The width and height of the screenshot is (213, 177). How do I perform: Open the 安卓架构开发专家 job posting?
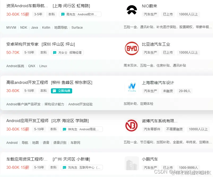pos(22,44)
